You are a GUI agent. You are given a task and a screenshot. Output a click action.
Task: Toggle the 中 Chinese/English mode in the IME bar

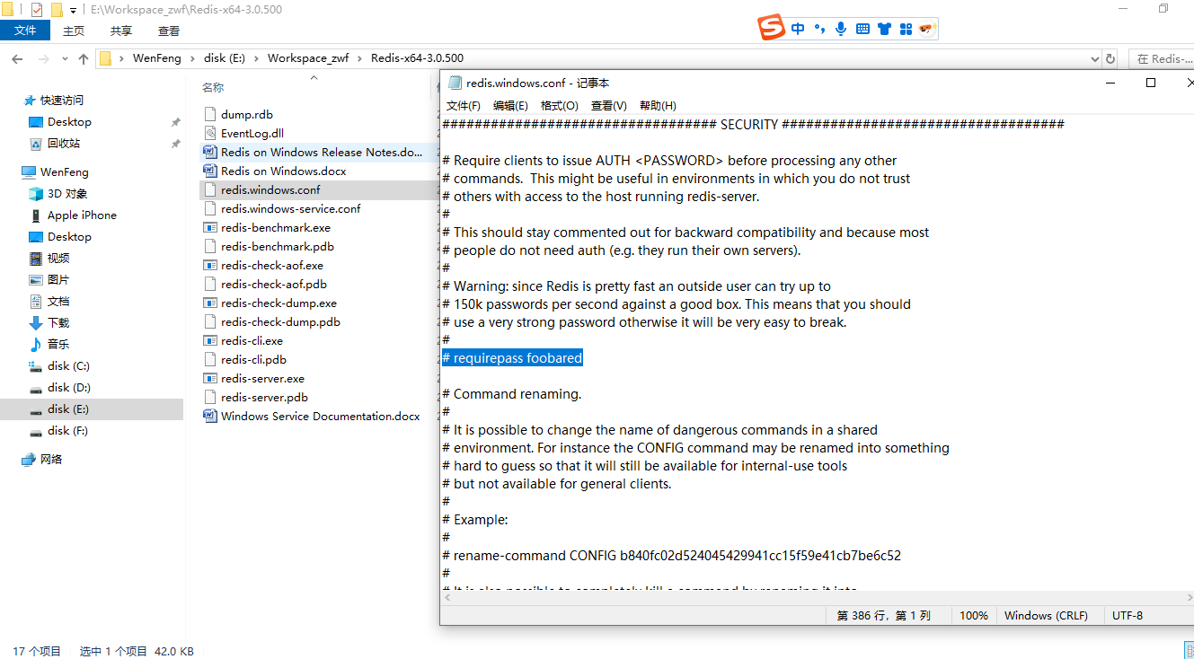(798, 29)
